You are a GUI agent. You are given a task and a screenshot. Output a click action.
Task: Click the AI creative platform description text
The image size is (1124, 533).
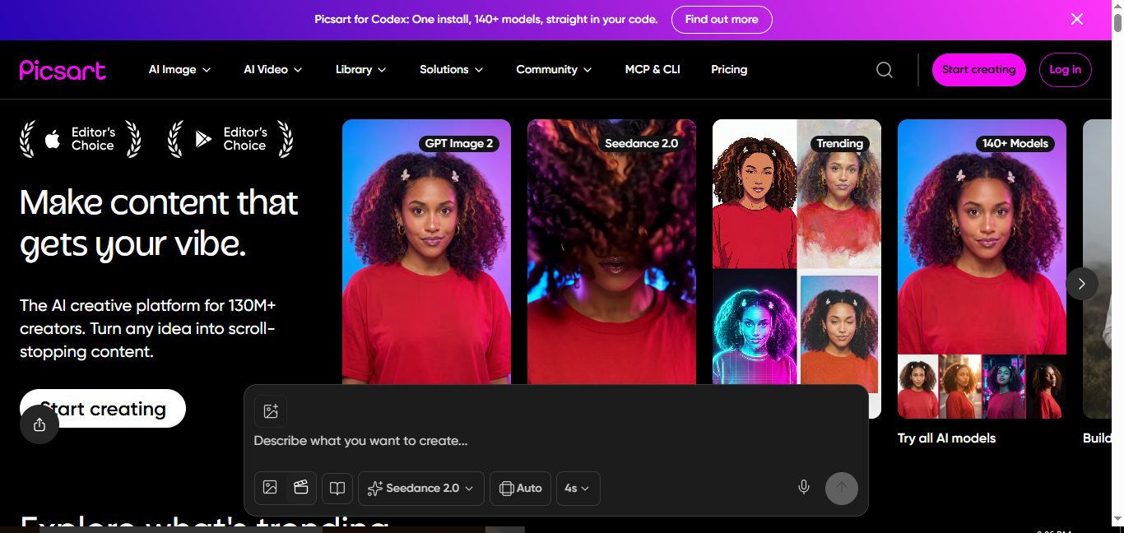pos(148,328)
